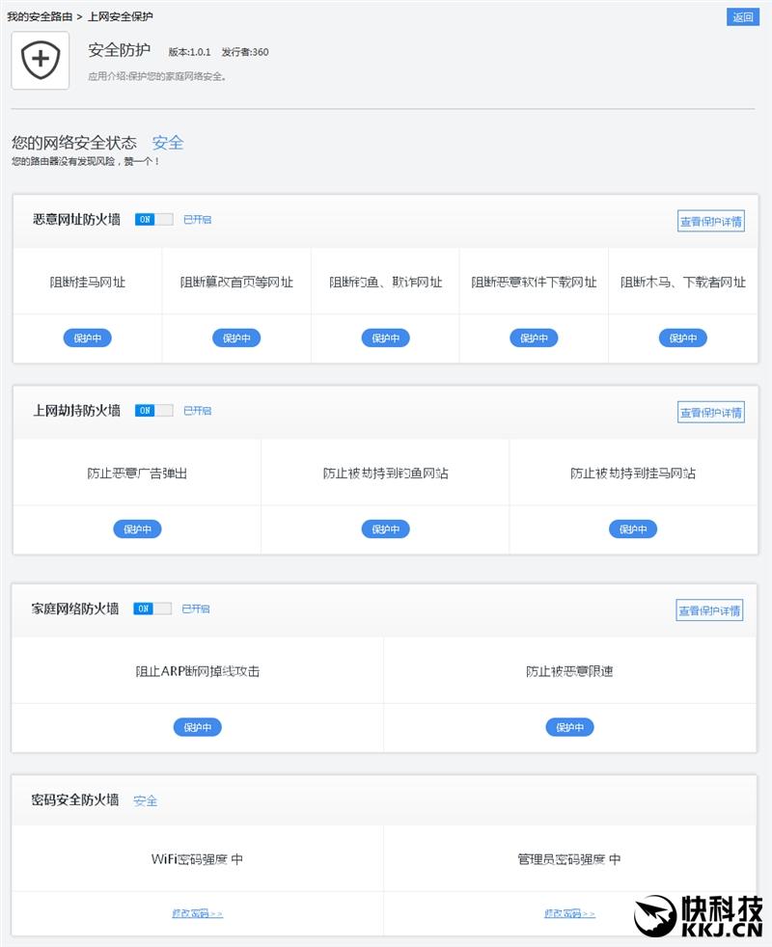Click the 返回 button at top right
Viewport: 772px width, 947px height.
[x=742, y=16]
